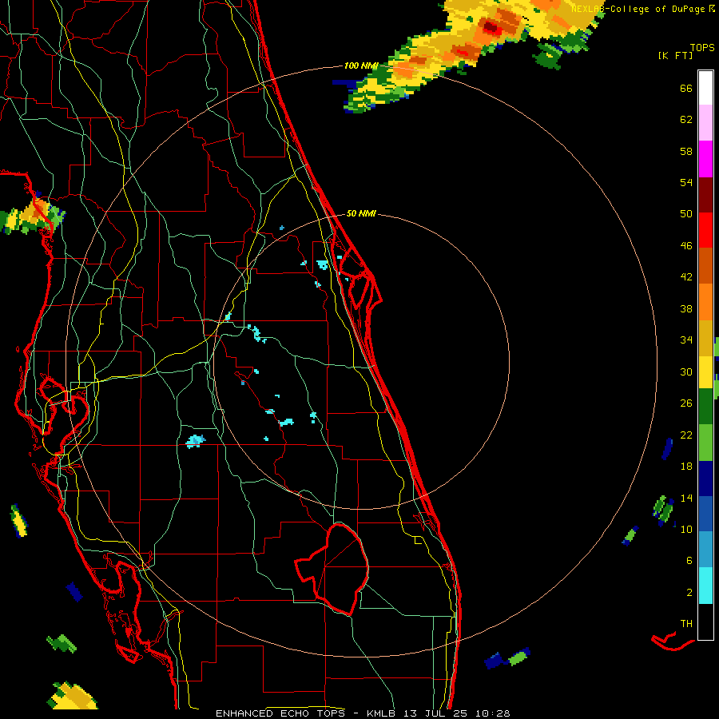The width and height of the screenshot is (719, 719).
Task: Select the 50 legend value
Action: (x=686, y=214)
